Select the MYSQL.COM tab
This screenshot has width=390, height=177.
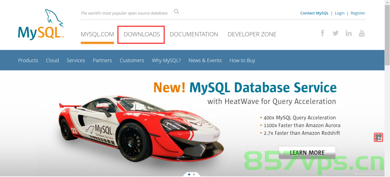97,34
